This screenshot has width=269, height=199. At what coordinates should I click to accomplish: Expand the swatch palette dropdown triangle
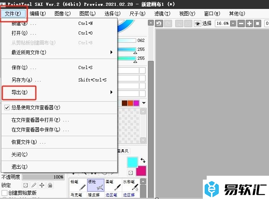coord(144,103)
